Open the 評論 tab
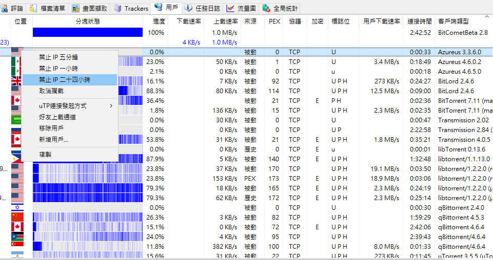The height and width of the screenshot is (260, 493). [x=13, y=8]
